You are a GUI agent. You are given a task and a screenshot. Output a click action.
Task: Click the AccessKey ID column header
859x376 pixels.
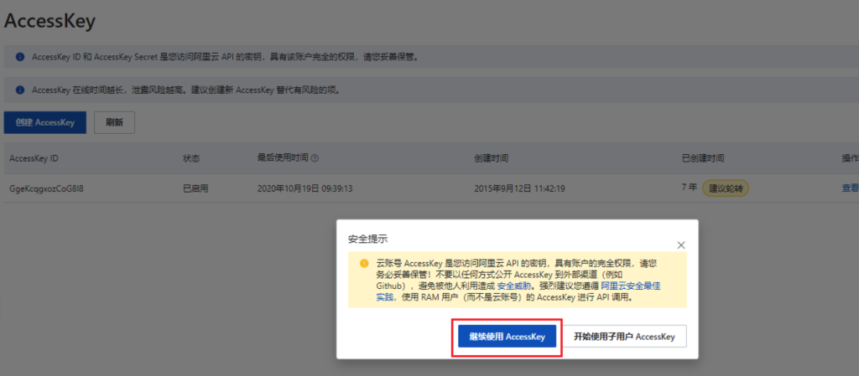coord(34,158)
